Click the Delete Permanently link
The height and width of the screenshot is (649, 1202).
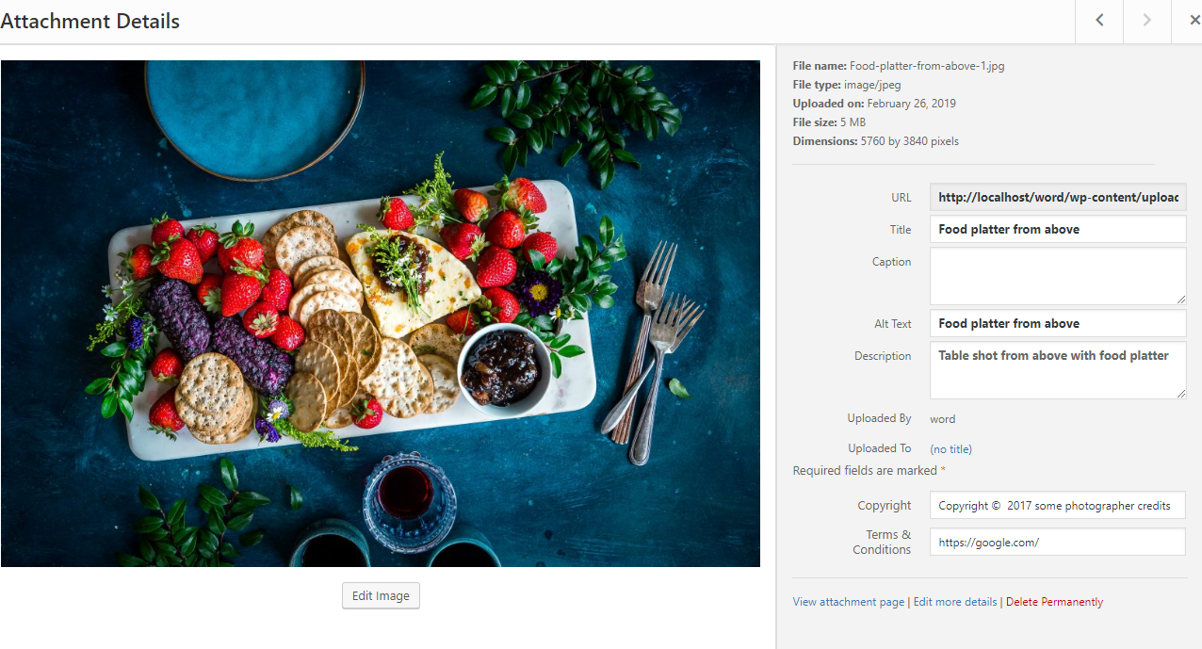(x=1054, y=602)
